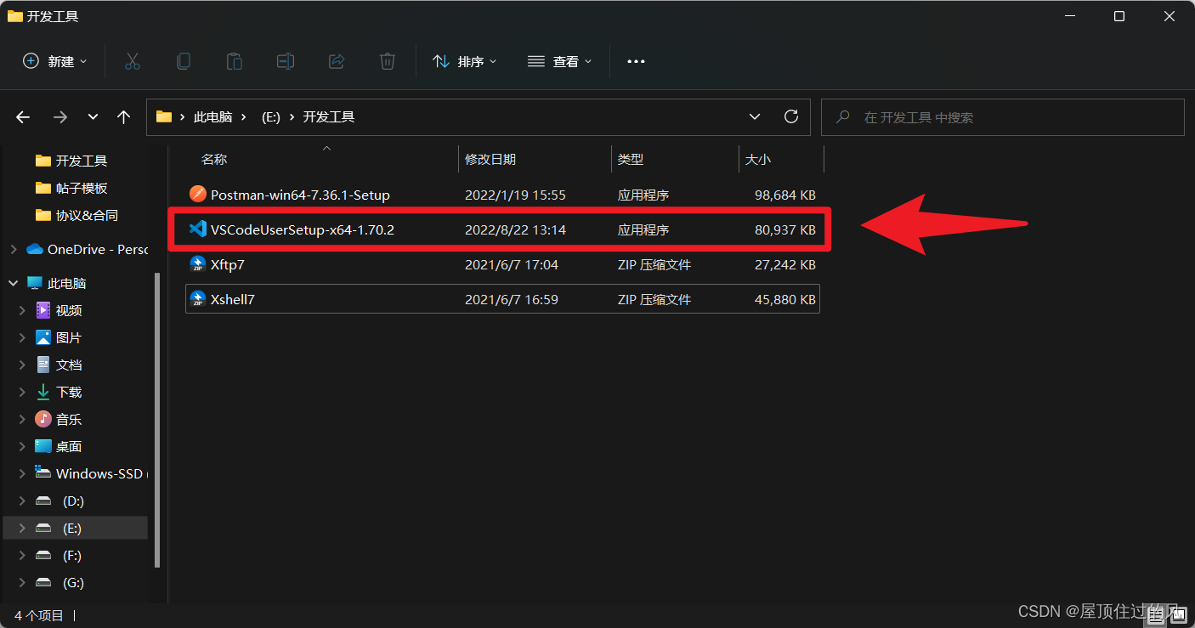Open 帖子模板 folder in sidebar
Viewport: 1195px width, 628px height.
click(x=82, y=188)
